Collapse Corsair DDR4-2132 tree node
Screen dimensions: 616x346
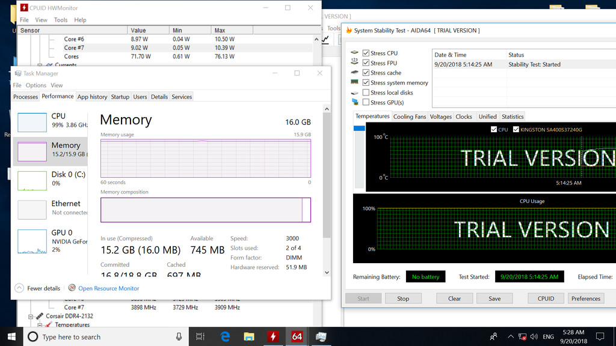(x=31, y=316)
